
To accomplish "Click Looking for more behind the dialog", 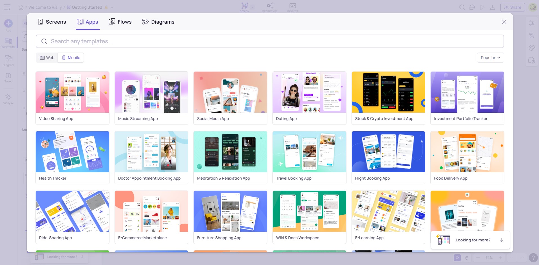I will (60, 257).
